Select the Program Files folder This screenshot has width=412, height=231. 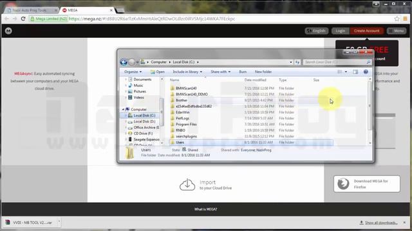[x=186, y=124]
